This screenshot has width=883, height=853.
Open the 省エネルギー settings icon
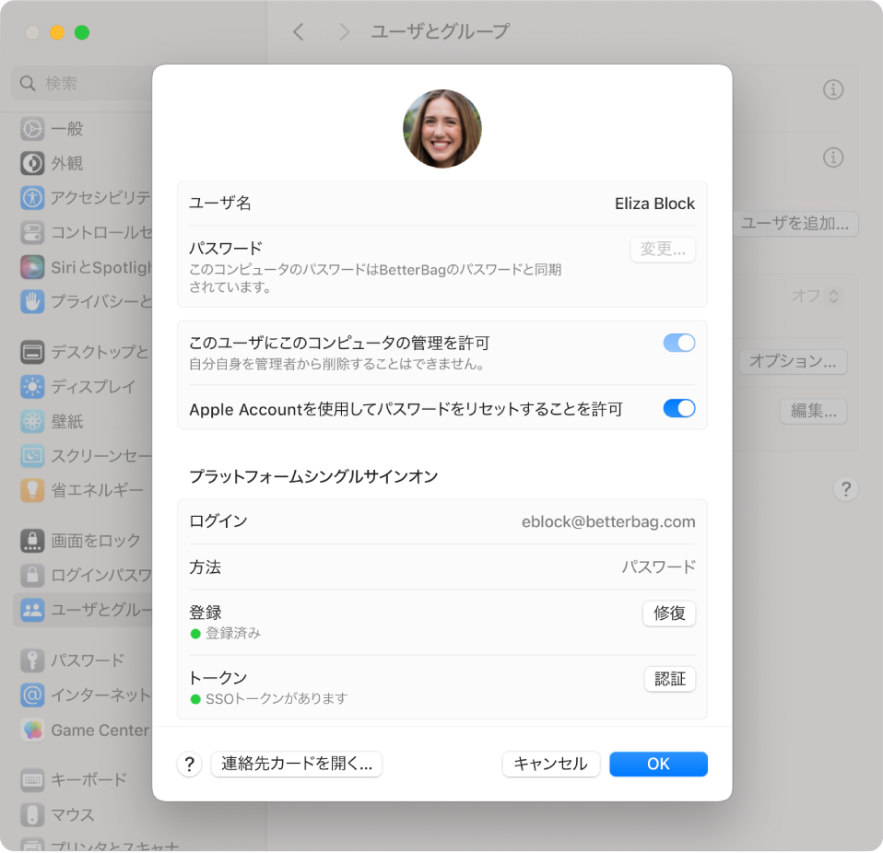[x=30, y=491]
